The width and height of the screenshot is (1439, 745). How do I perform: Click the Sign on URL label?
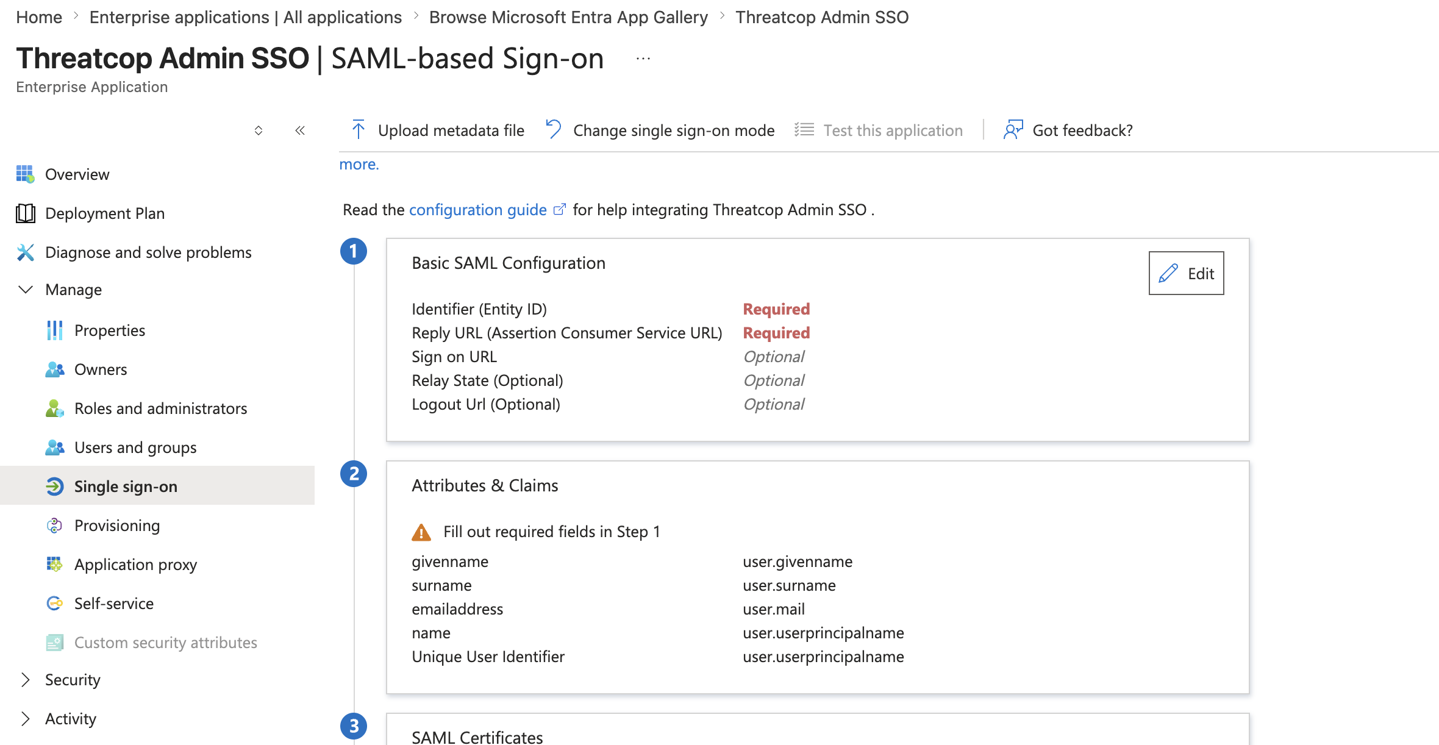click(x=454, y=357)
